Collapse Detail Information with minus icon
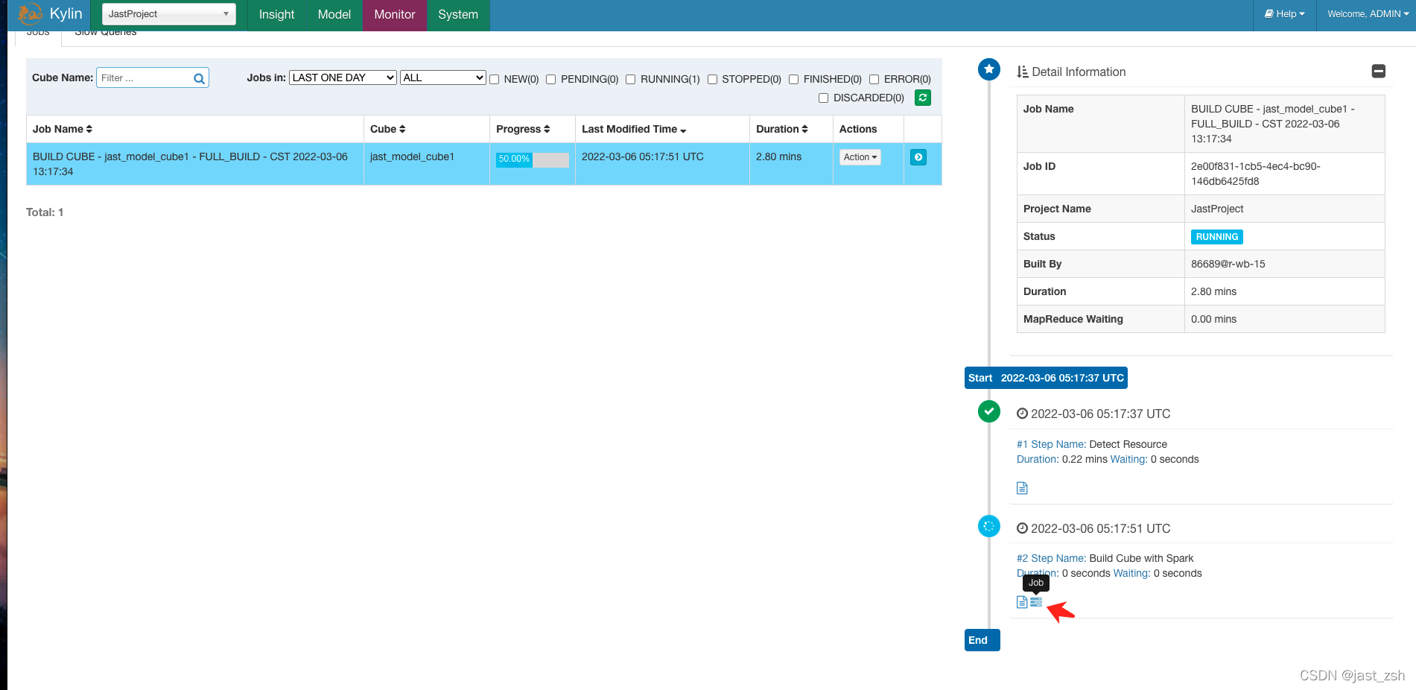 click(x=1379, y=71)
